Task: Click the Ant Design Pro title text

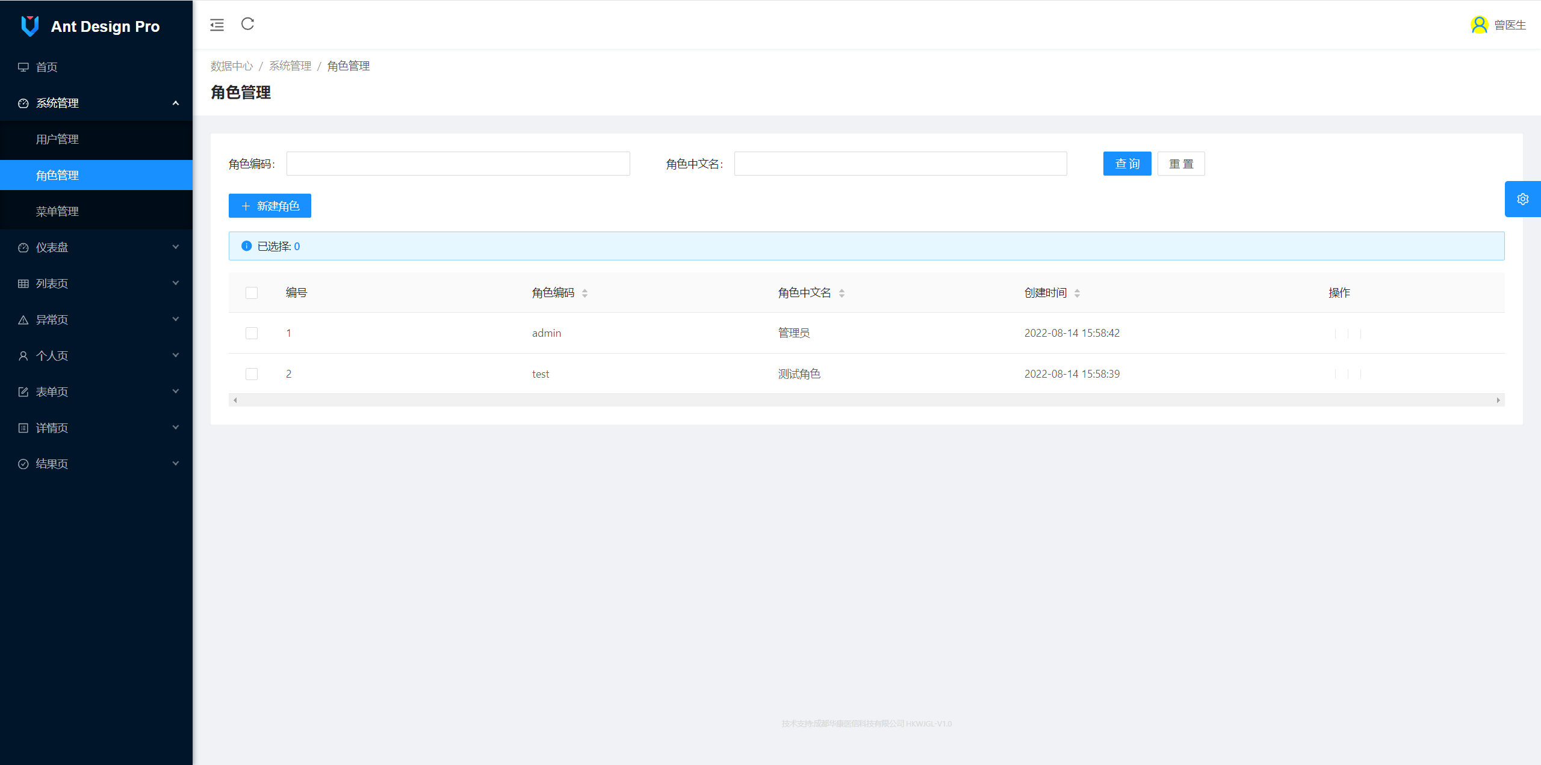Action: pos(105,26)
